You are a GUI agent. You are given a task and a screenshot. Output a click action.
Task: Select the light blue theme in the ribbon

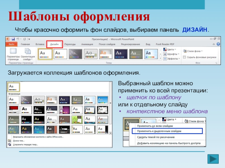pyautogui.click(x=151, y=54)
